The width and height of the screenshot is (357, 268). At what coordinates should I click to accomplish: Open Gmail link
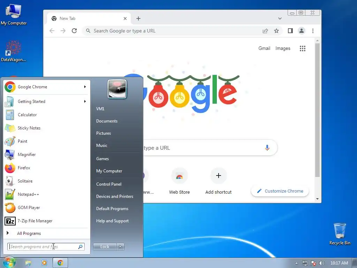point(264,48)
